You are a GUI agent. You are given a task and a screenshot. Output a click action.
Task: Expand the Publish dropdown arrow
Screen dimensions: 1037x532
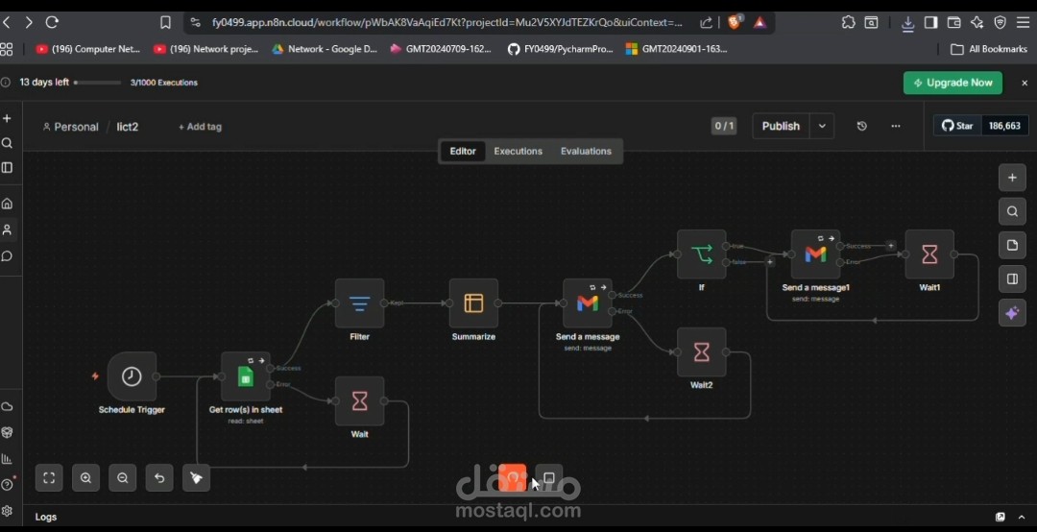822,126
